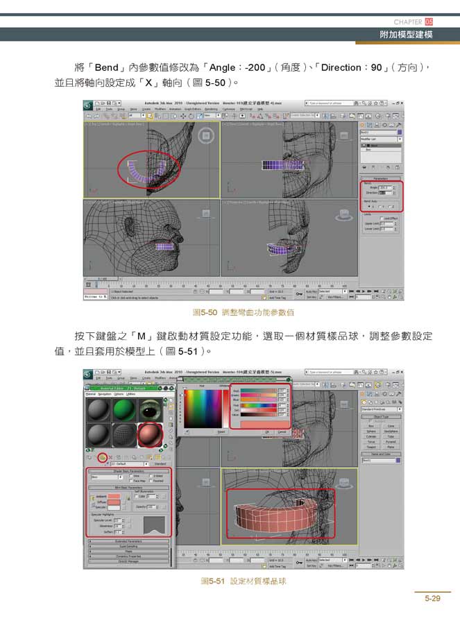This screenshot has height=623, width=460.
Task: Open the Edit menu in figure 5-50
Action: (98, 109)
